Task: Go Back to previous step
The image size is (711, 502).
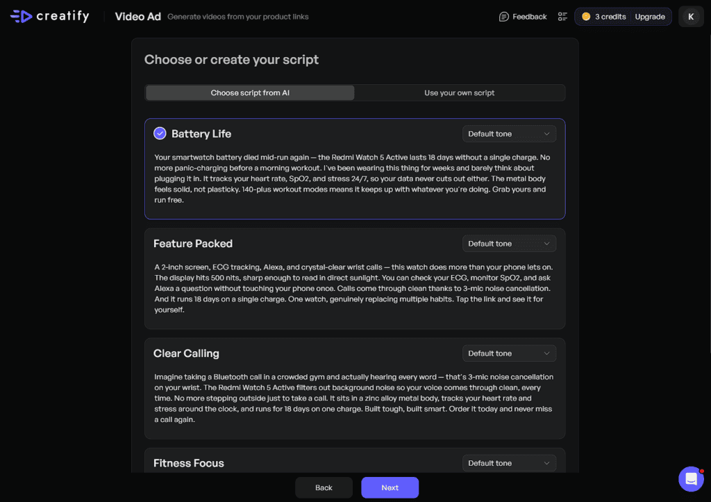Action: (x=324, y=487)
